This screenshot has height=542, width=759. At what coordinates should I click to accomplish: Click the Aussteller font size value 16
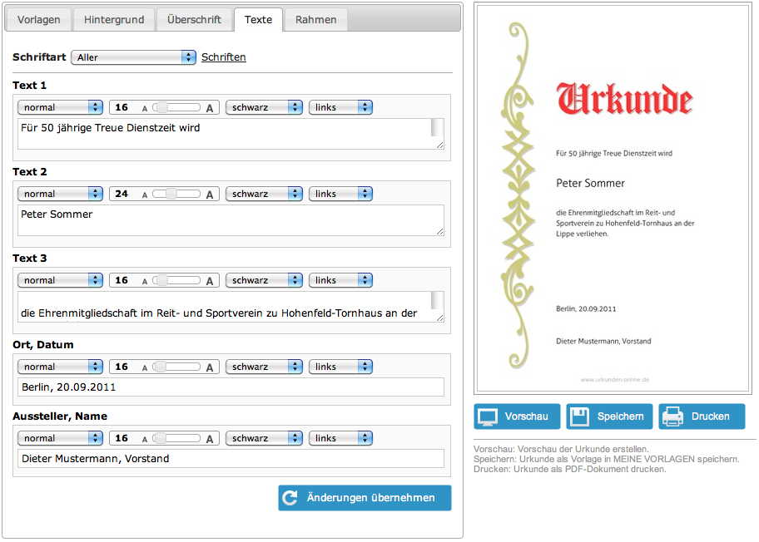coord(122,439)
